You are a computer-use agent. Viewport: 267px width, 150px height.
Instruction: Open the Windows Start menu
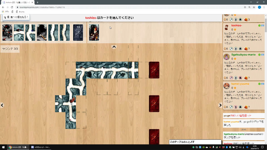pos(3,147)
